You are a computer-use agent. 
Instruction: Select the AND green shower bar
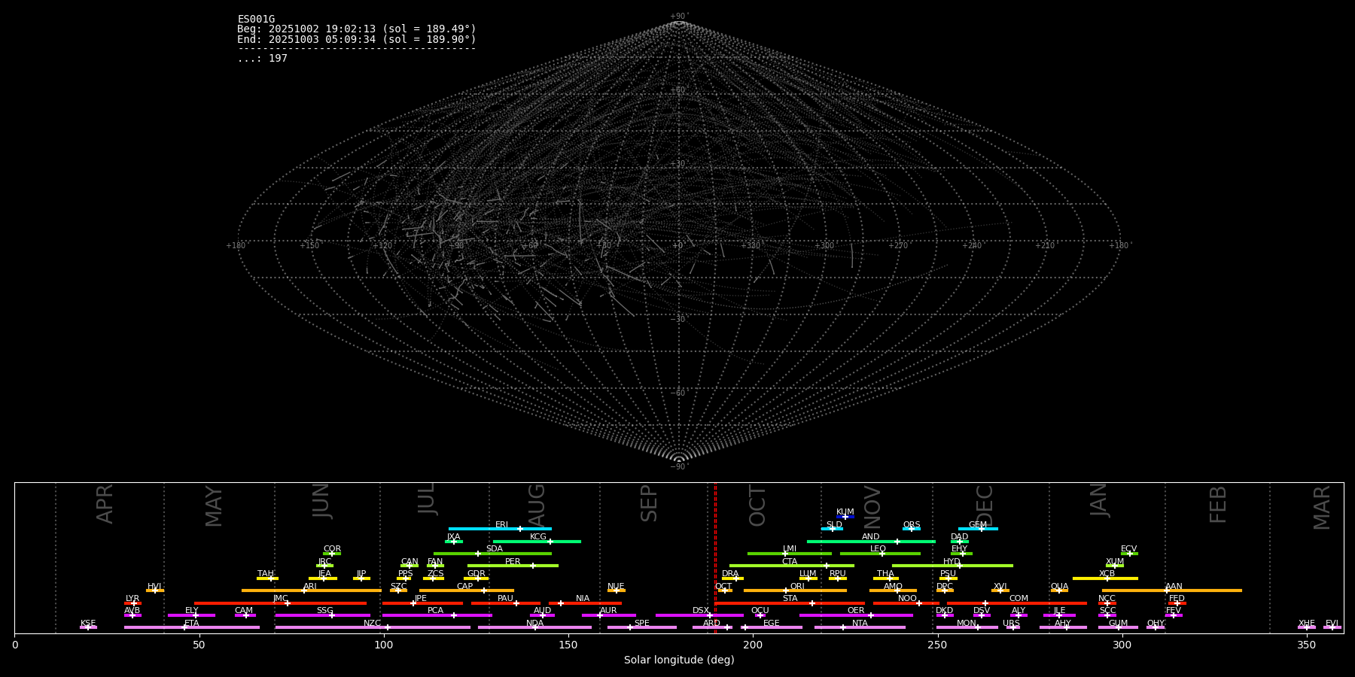pyautogui.click(x=871, y=541)
